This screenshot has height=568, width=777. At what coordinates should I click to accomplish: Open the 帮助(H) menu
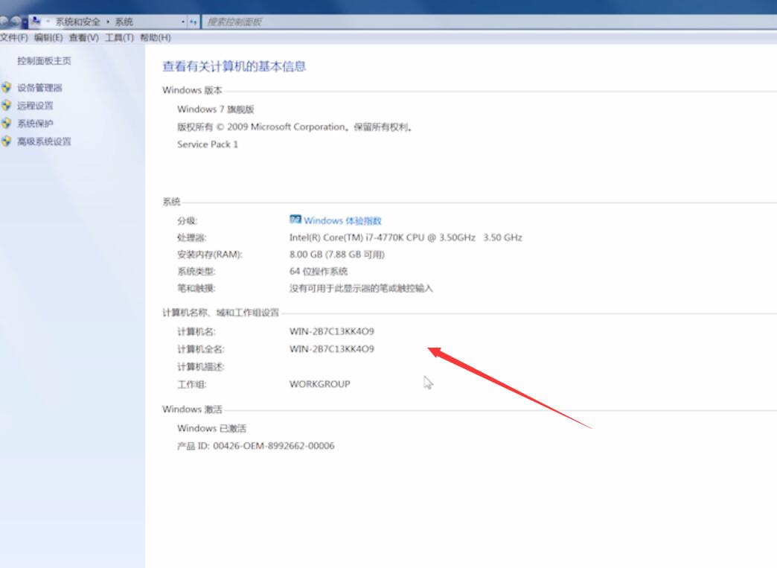(156, 38)
